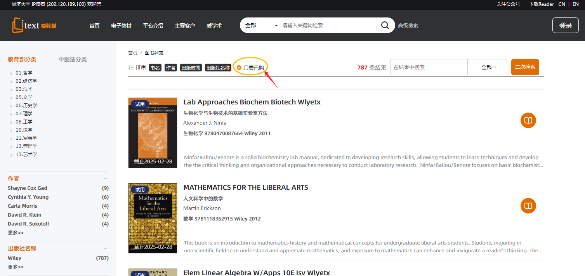585x276 pixels.
Task: Click 下载Reader link
Action: pos(542,4)
